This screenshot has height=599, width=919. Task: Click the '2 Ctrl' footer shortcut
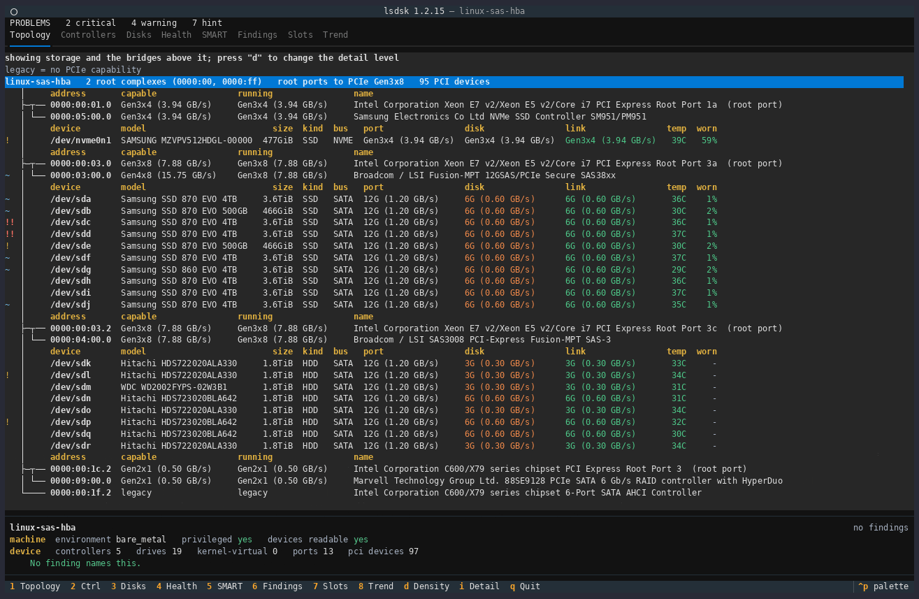tap(85, 586)
